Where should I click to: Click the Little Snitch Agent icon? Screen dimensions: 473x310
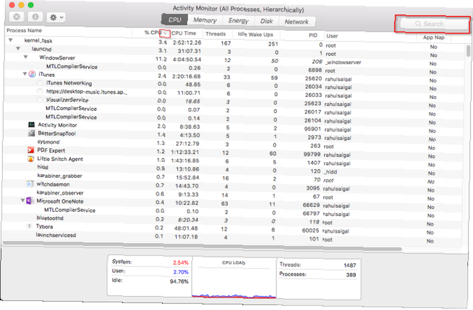30,159
